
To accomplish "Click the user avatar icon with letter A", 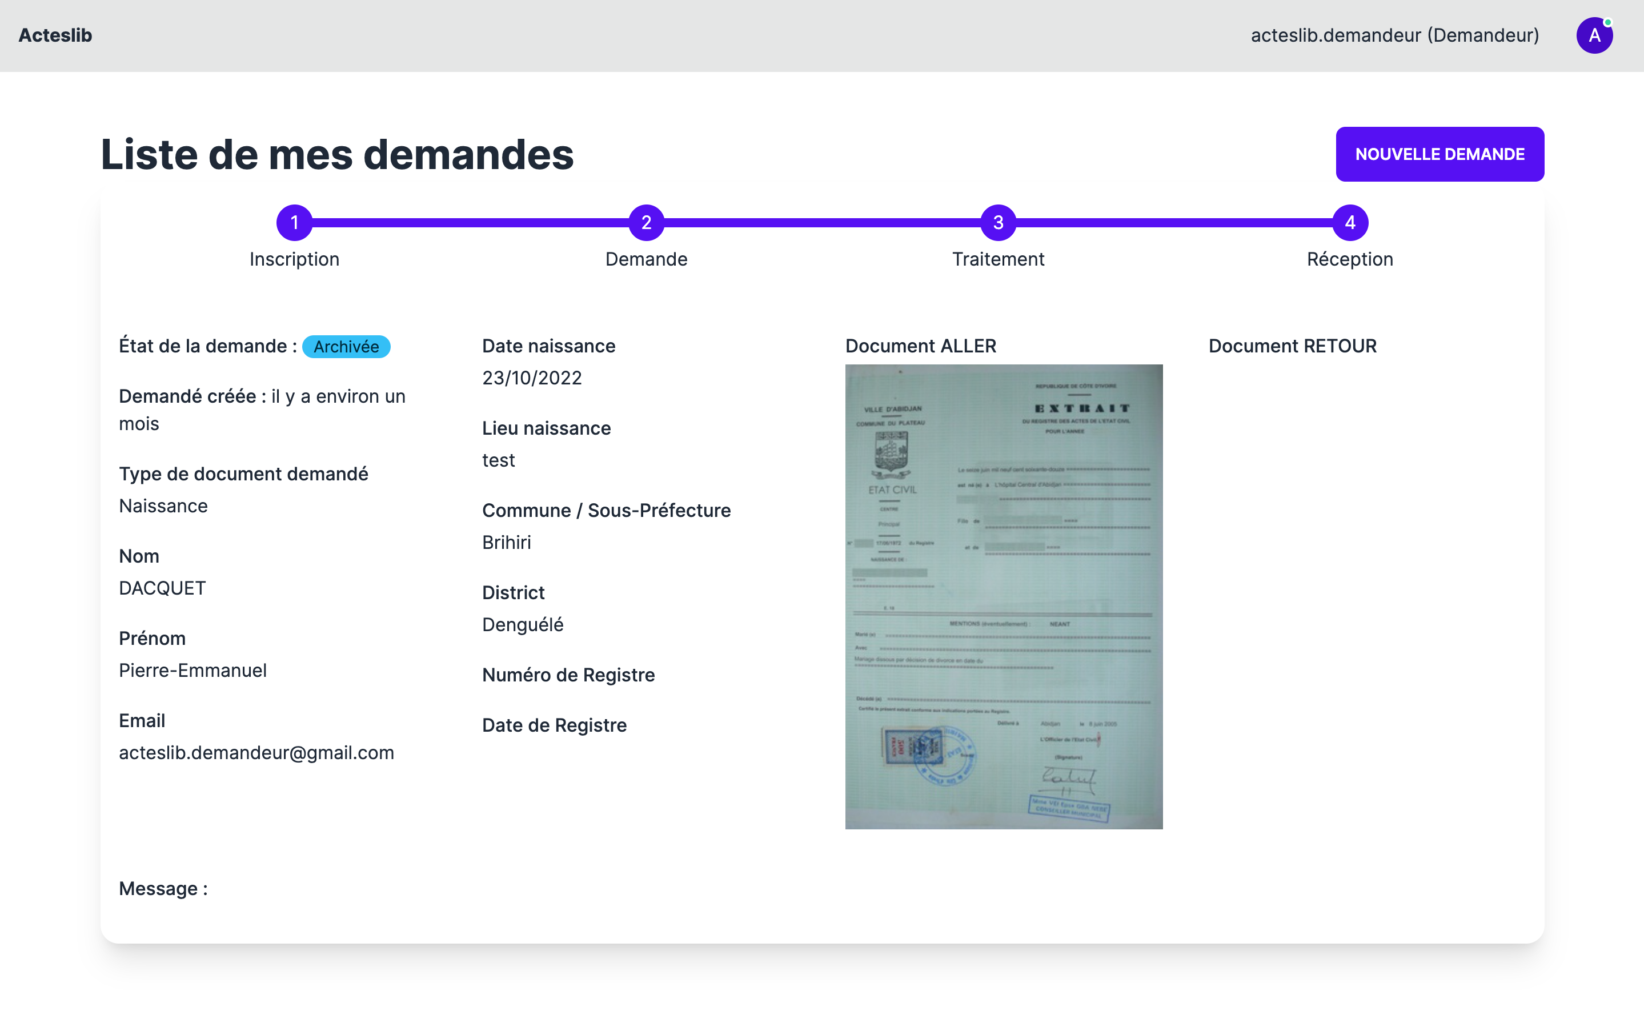I will pyautogui.click(x=1593, y=35).
